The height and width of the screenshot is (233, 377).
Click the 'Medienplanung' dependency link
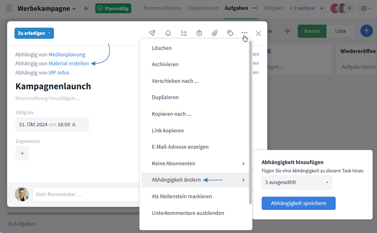tap(67, 54)
